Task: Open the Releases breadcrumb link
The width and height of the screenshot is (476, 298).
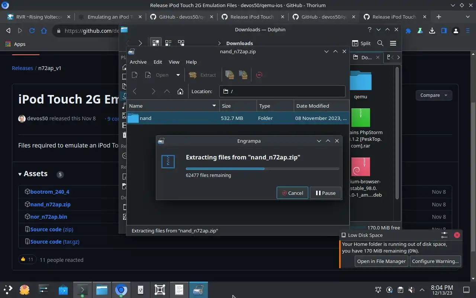Action: (x=22, y=68)
